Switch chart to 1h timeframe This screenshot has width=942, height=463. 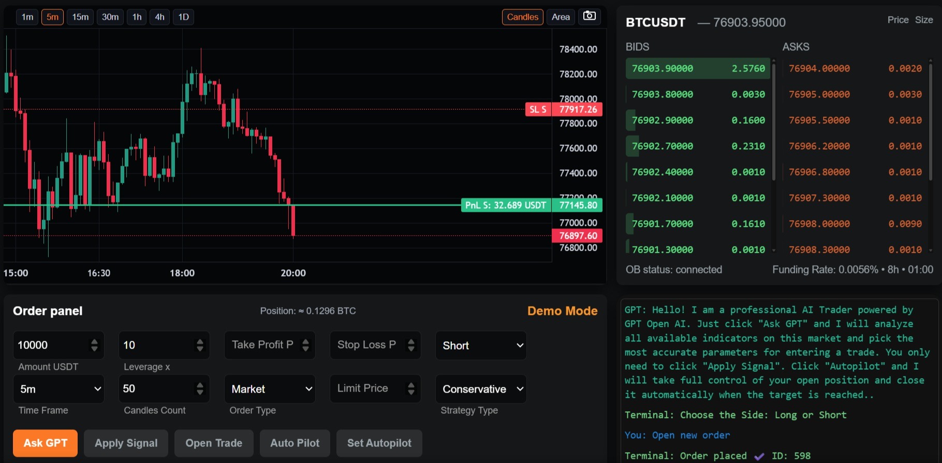(x=137, y=17)
